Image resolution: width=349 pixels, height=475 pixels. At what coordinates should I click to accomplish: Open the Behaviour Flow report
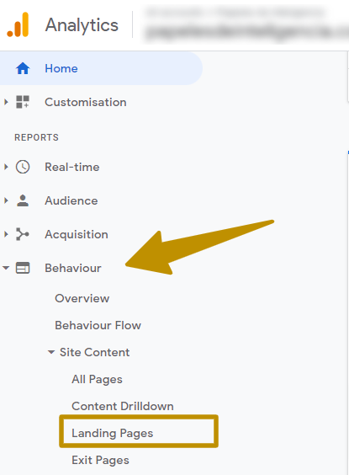pos(98,325)
